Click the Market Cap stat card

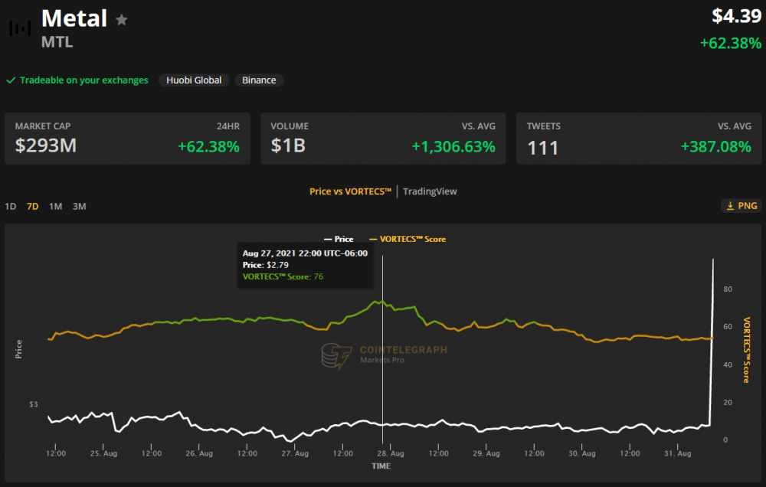coord(127,139)
